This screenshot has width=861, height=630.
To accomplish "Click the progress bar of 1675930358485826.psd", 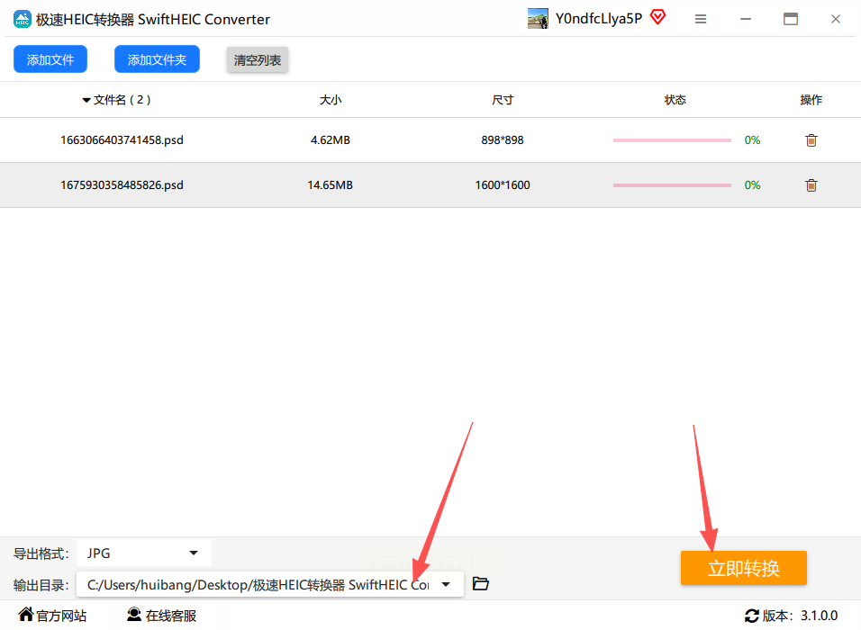I will point(672,185).
